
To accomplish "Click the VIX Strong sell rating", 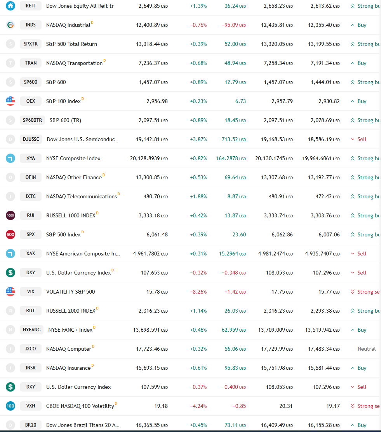I will pyautogui.click(x=365, y=292).
